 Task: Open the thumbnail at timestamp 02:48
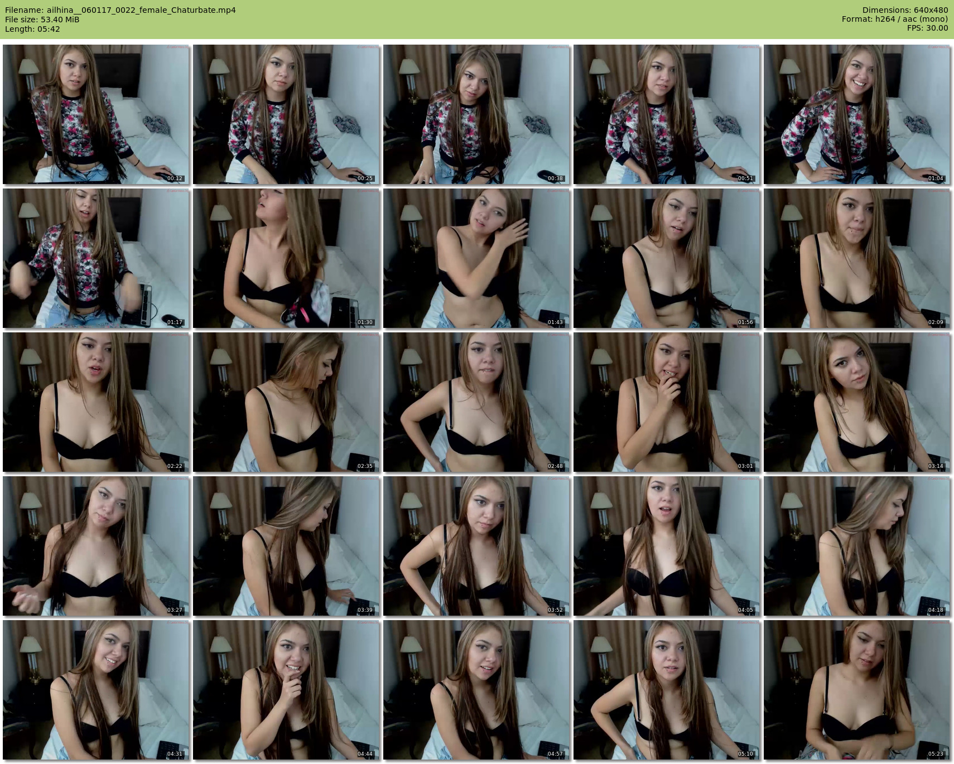coord(476,402)
